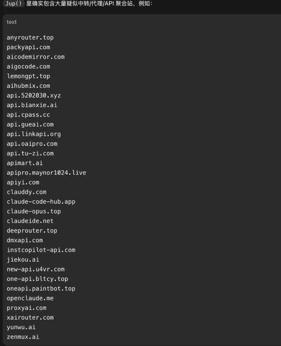Click the api.bianxie.ai entry
The width and height of the screenshot is (281, 346).
(x=32, y=105)
